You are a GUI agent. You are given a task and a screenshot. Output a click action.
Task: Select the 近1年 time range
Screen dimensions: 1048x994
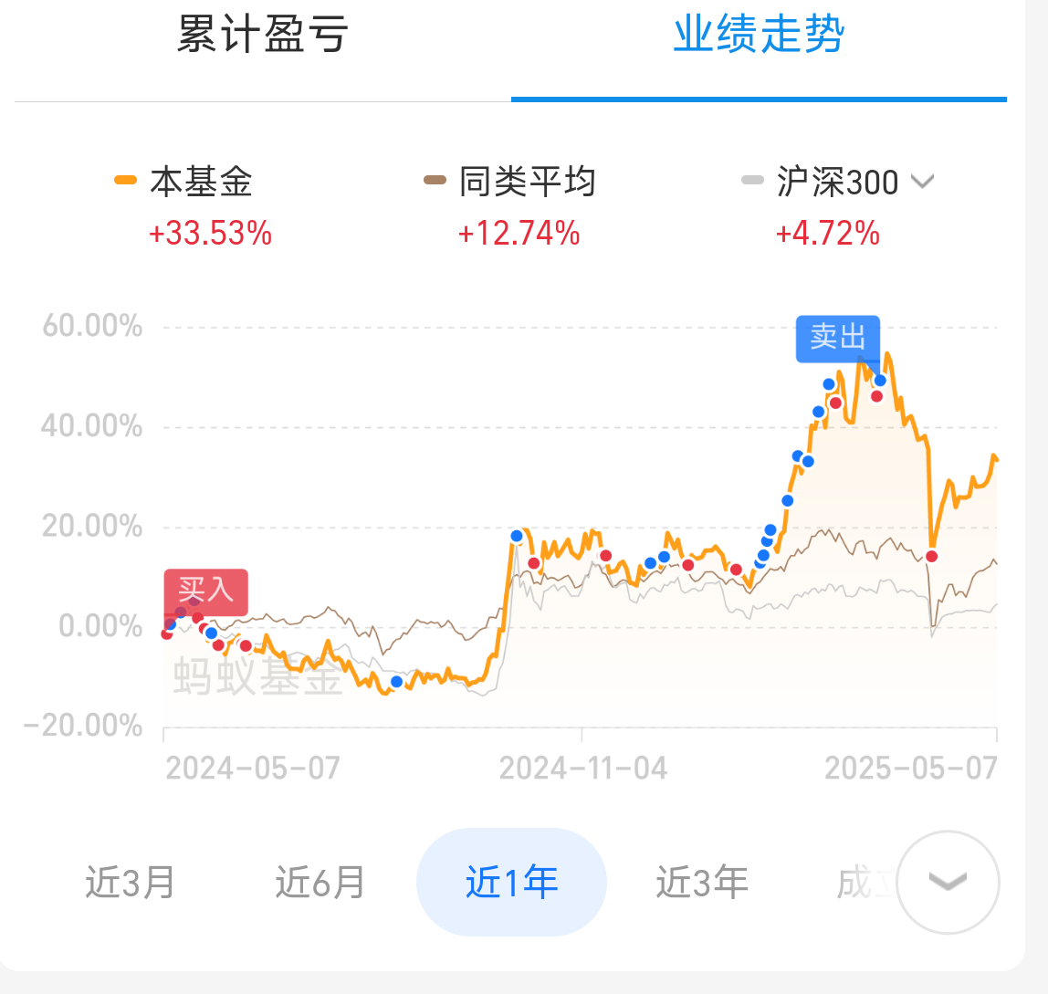511,883
